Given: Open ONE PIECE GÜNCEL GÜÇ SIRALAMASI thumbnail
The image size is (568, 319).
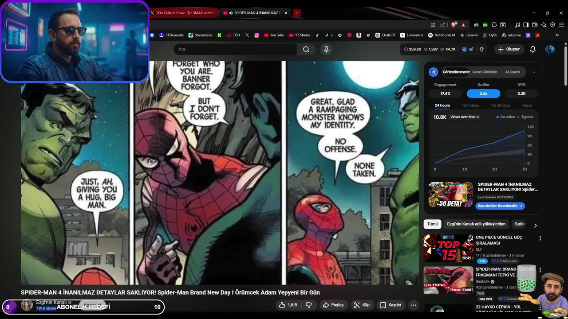Looking at the screenshot, I should pyautogui.click(x=448, y=248).
